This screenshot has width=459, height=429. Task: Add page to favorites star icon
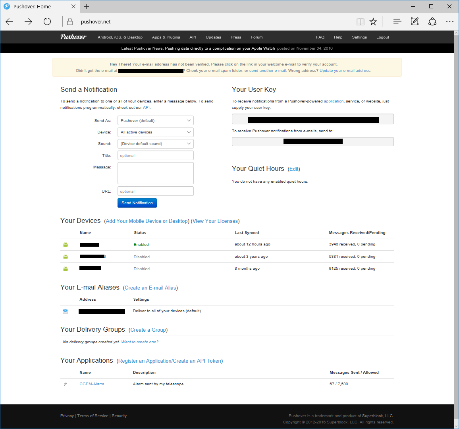tap(373, 21)
